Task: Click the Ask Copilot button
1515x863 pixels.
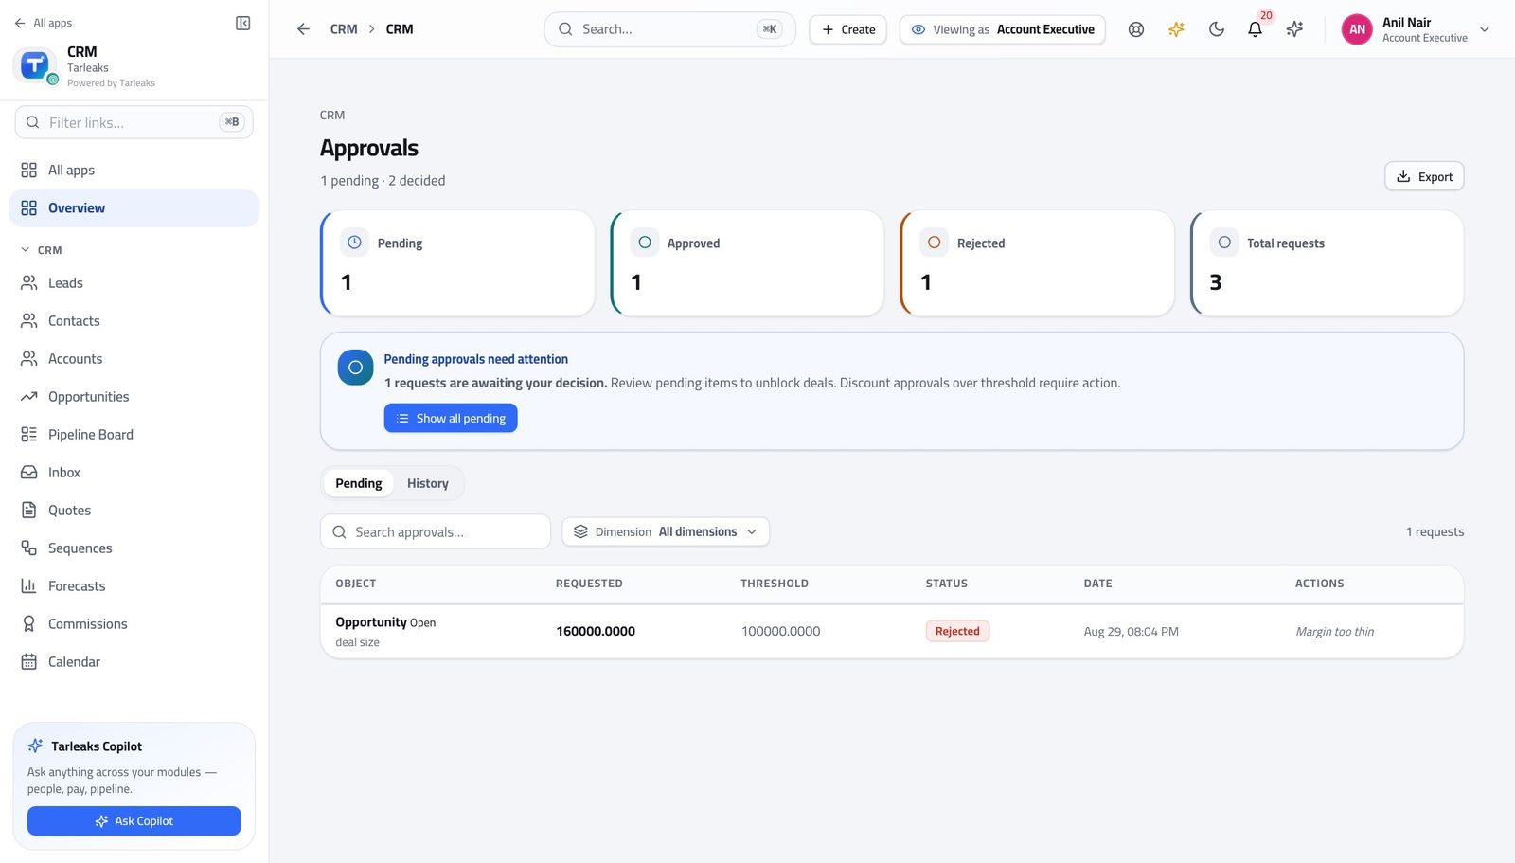Action: pos(134,821)
